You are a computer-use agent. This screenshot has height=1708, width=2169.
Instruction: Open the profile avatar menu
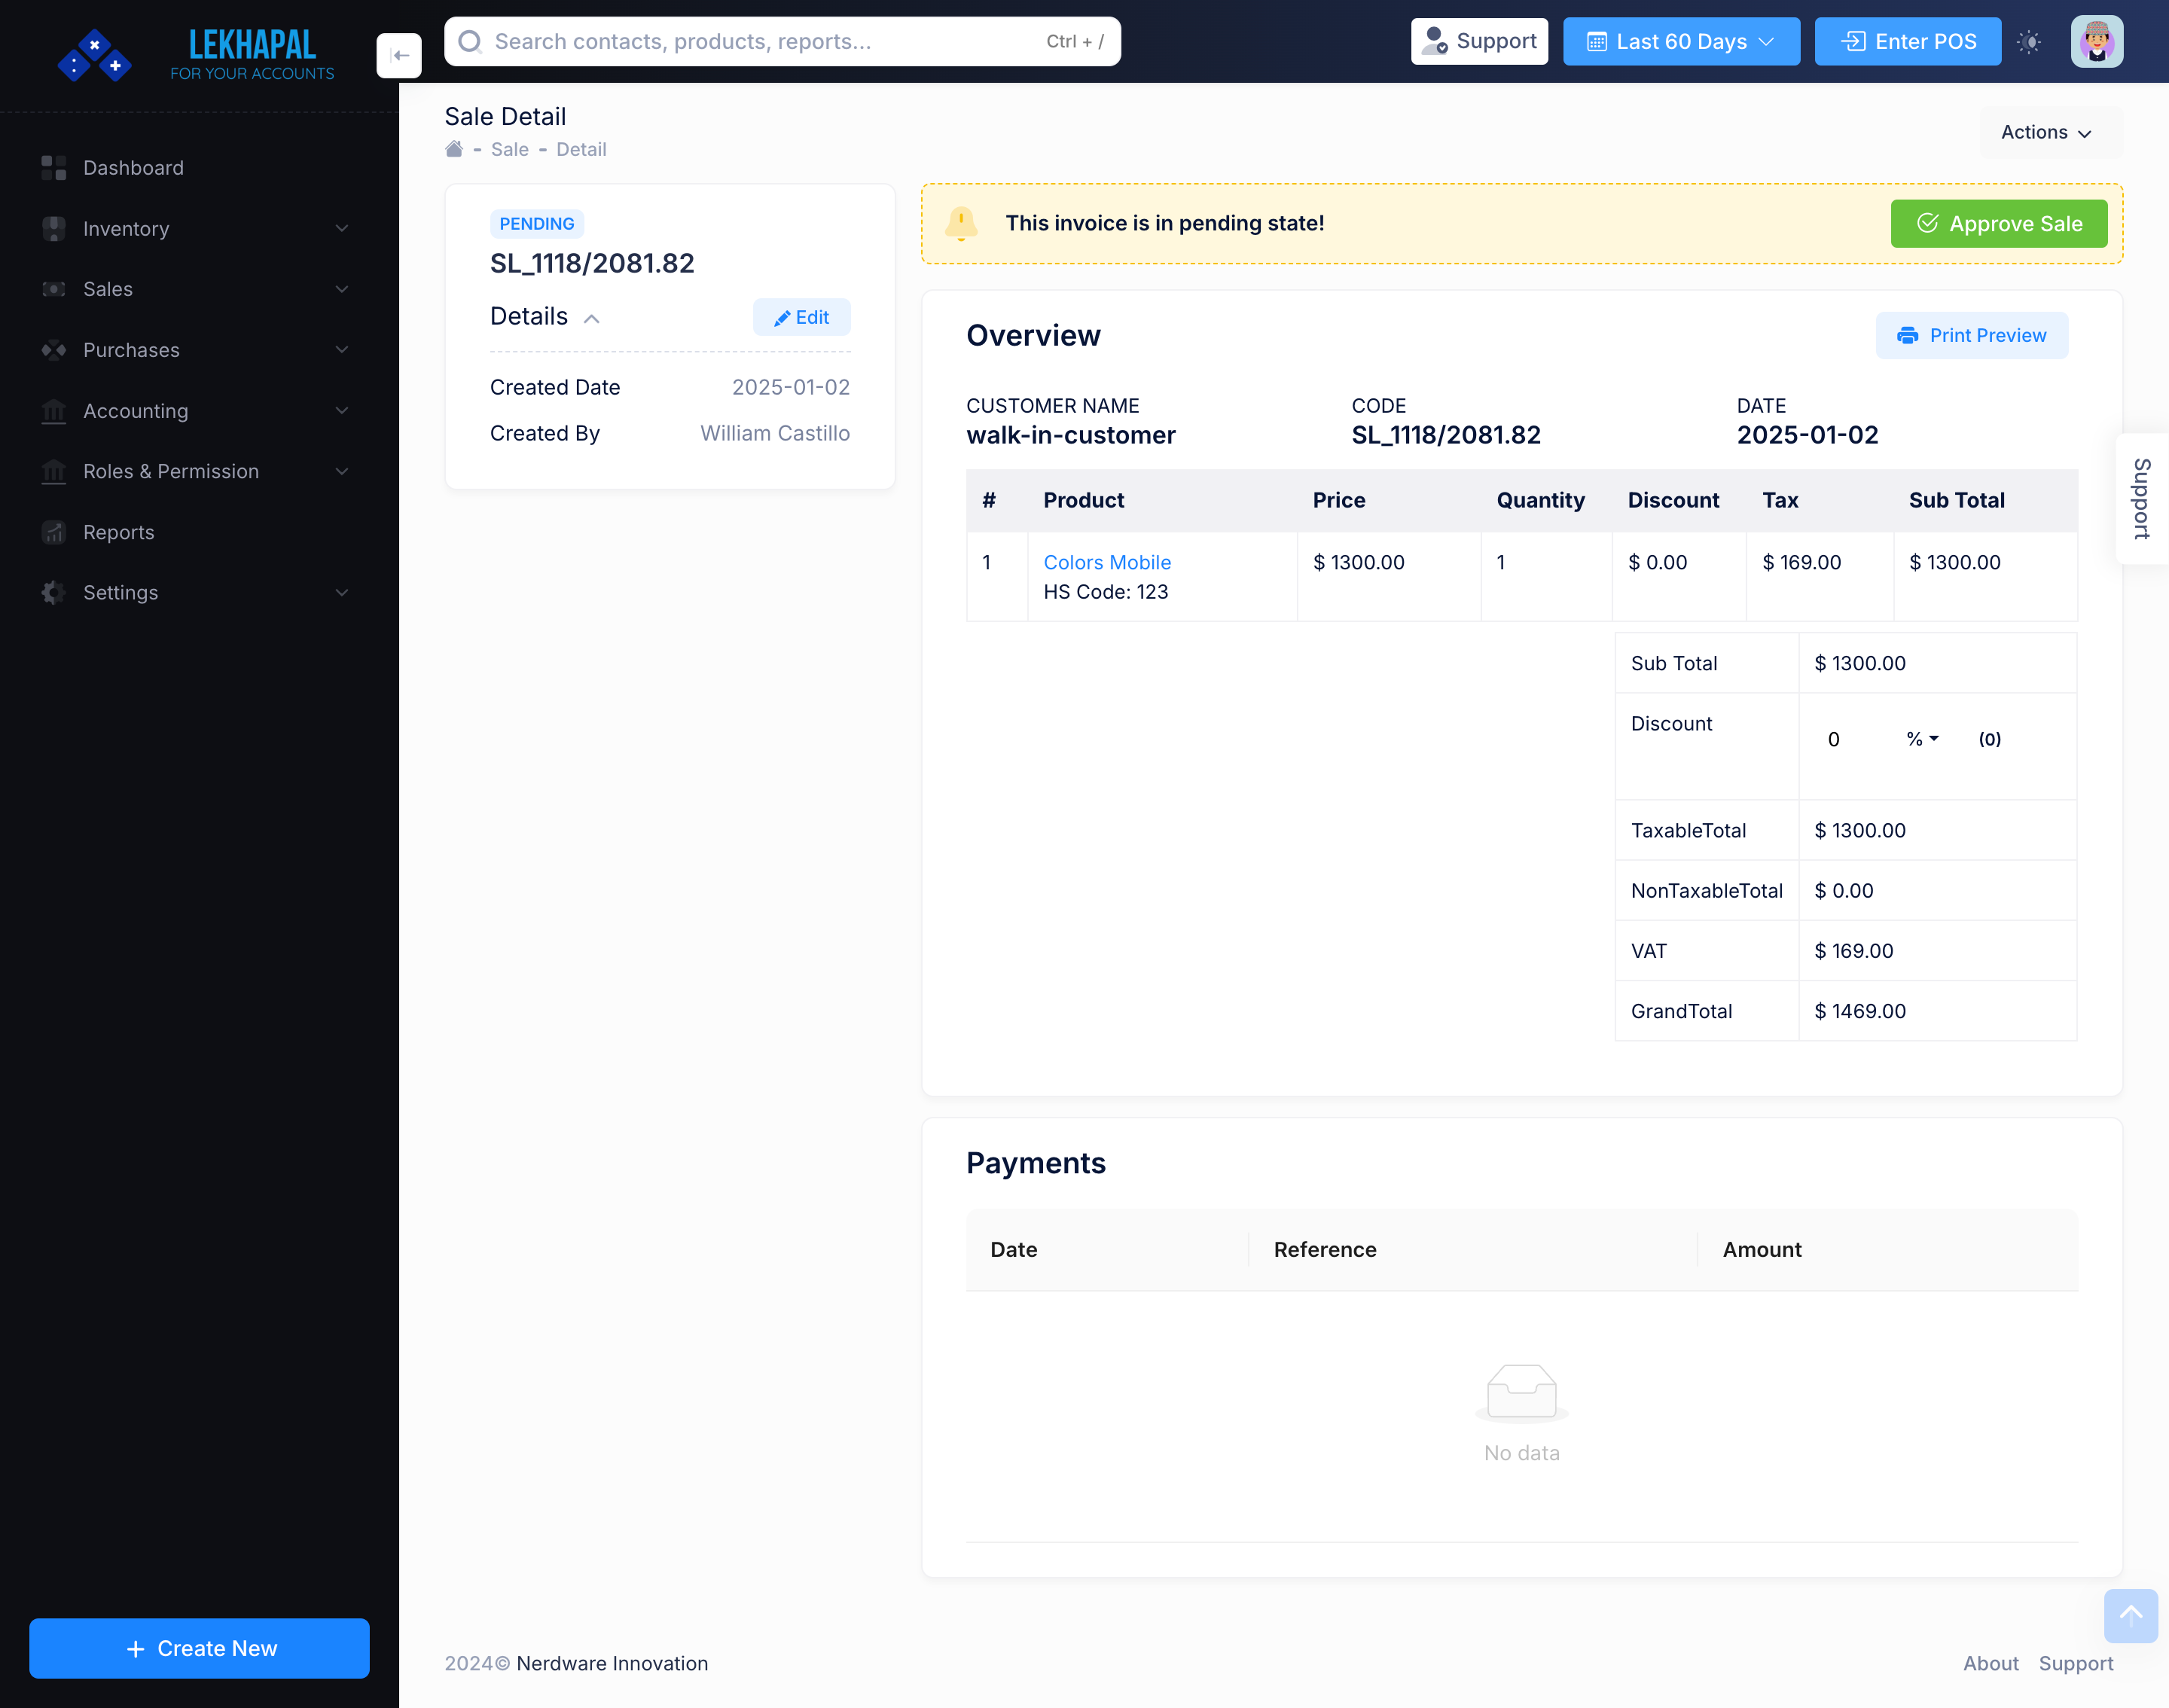tap(2096, 41)
